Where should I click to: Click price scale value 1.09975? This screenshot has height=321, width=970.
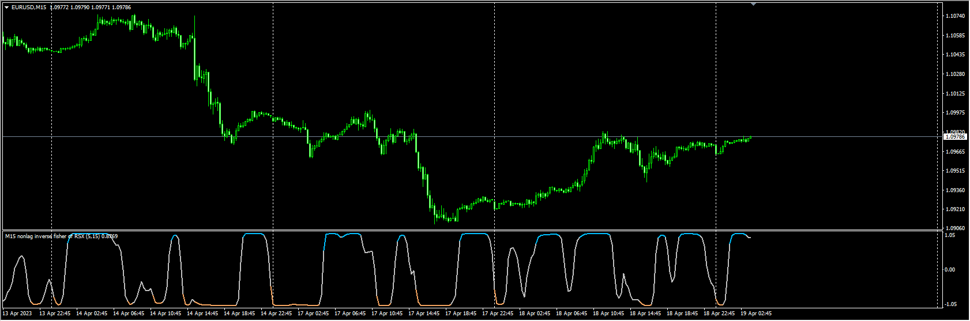pos(955,113)
